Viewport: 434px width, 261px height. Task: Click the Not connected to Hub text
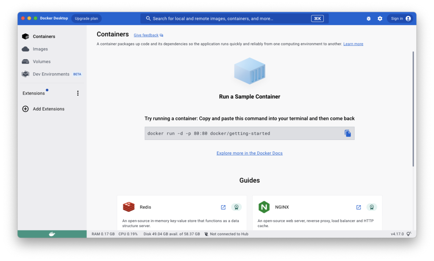coord(229,234)
